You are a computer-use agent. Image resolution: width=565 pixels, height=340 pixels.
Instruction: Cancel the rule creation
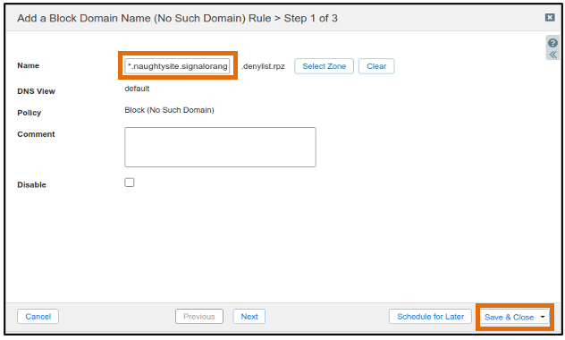point(38,317)
